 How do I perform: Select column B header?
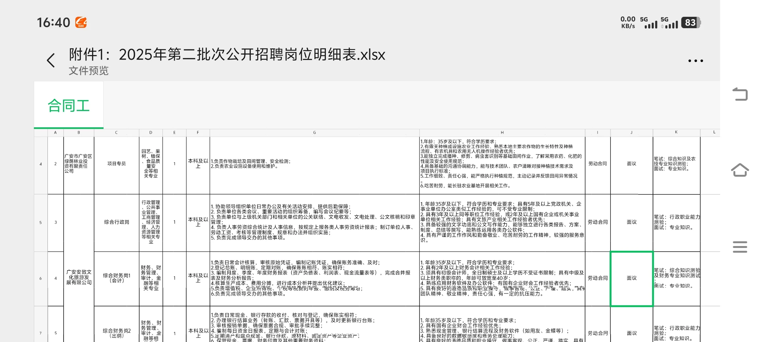pos(79,133)
